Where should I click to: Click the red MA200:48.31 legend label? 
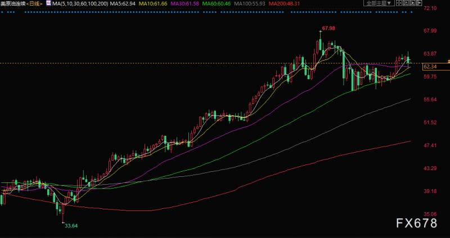coord(283,4)
